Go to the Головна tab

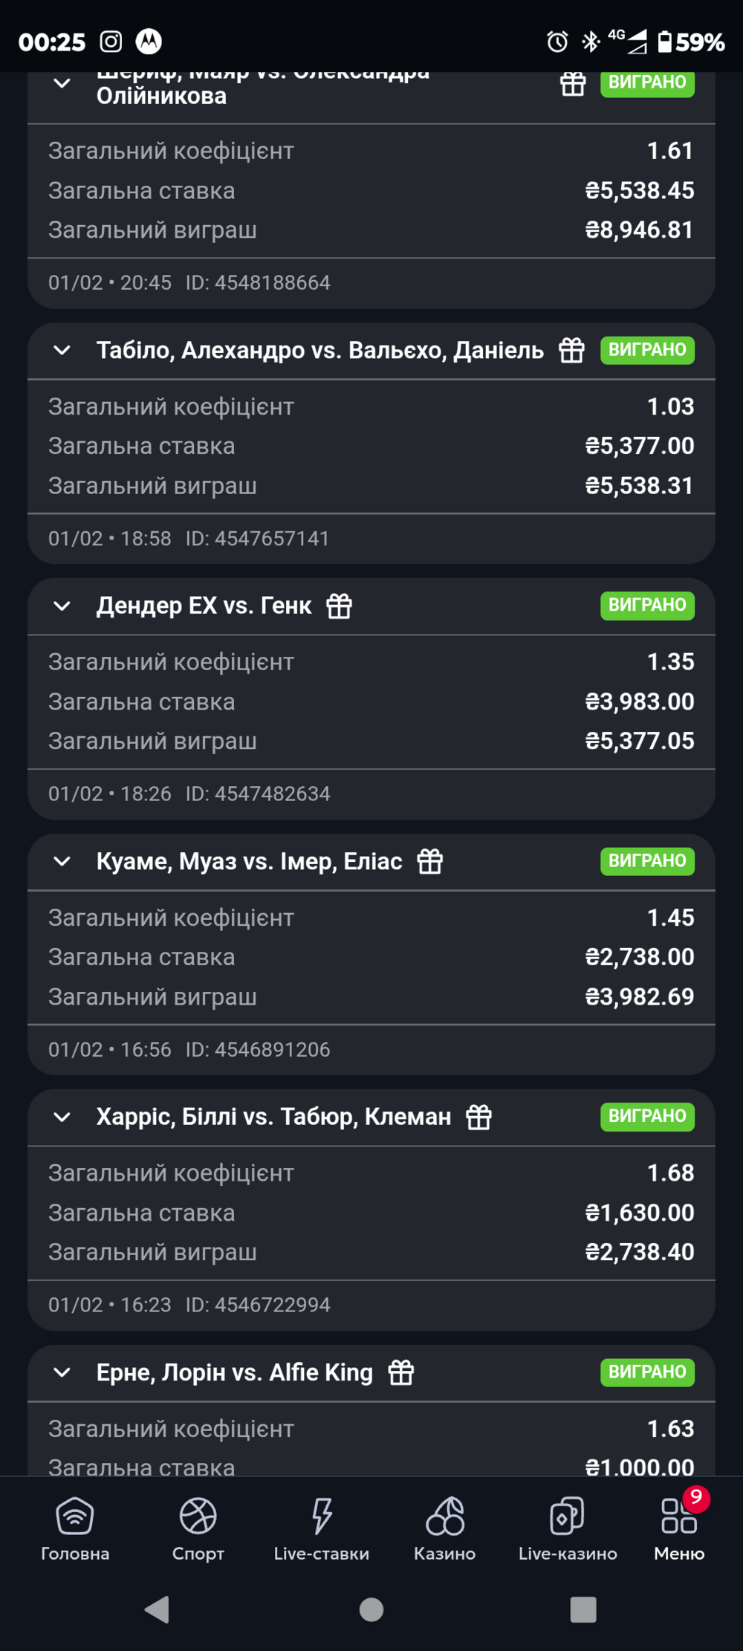click(x=75, y=1528)
